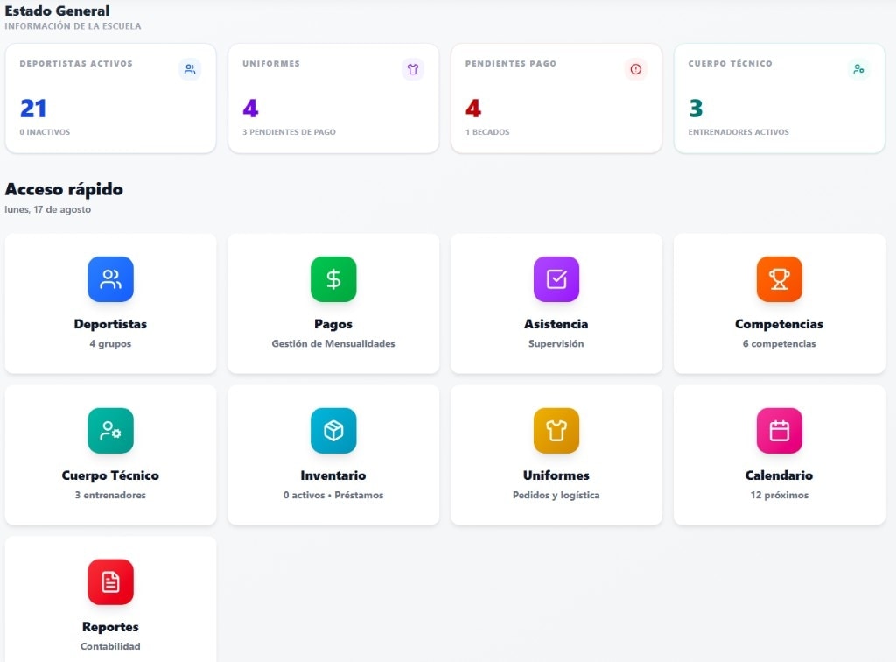Open the pink Calendario icon
This screenshot has width=896, height=662.
[x=779, y=431]
